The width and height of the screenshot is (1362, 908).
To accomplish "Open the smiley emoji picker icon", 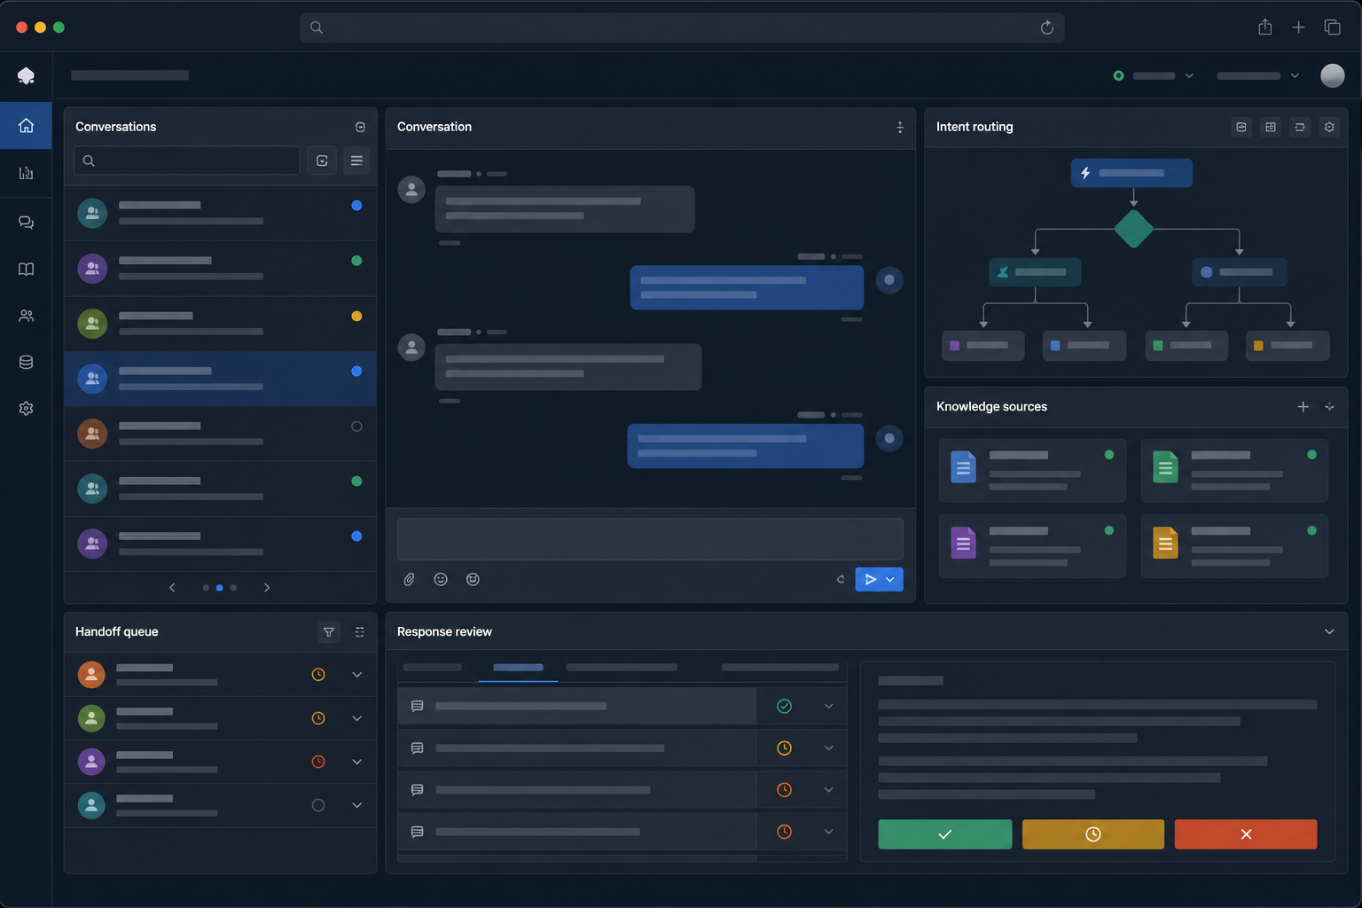I will (x=441, y=579).
